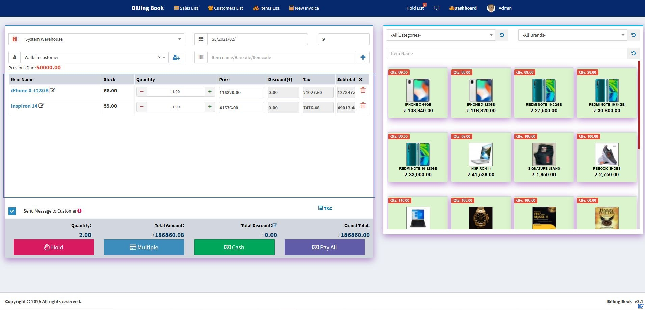Decrease quantity of Inspiron 14

tap(141, 107)
